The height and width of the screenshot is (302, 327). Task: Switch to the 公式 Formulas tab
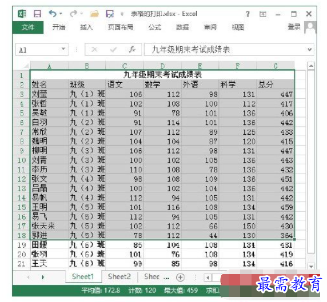(x=155, y=27)
